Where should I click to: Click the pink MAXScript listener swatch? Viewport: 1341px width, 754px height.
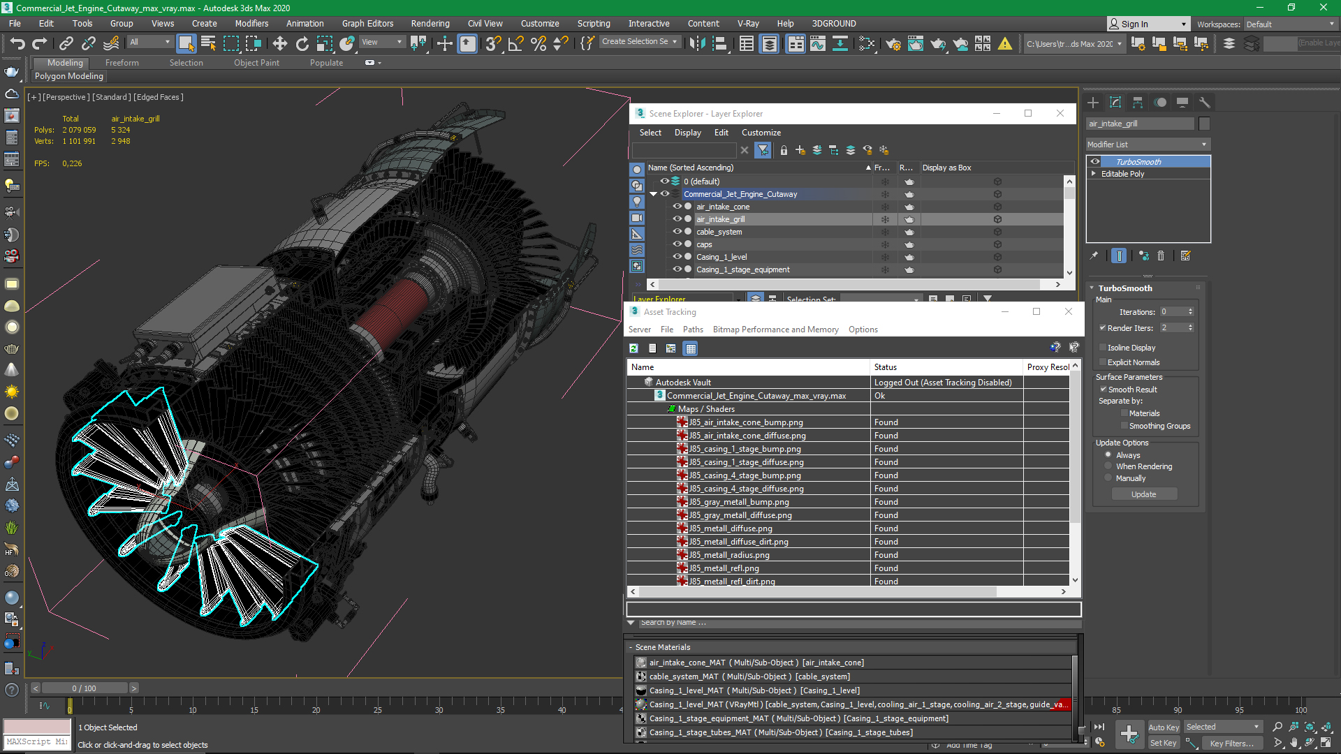tap(37, 727)
